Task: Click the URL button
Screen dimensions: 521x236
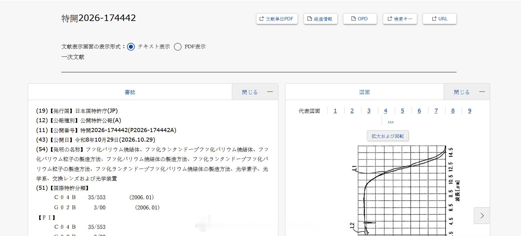Action: [x=440, y=19]
